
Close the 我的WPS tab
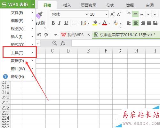point(89,35)
